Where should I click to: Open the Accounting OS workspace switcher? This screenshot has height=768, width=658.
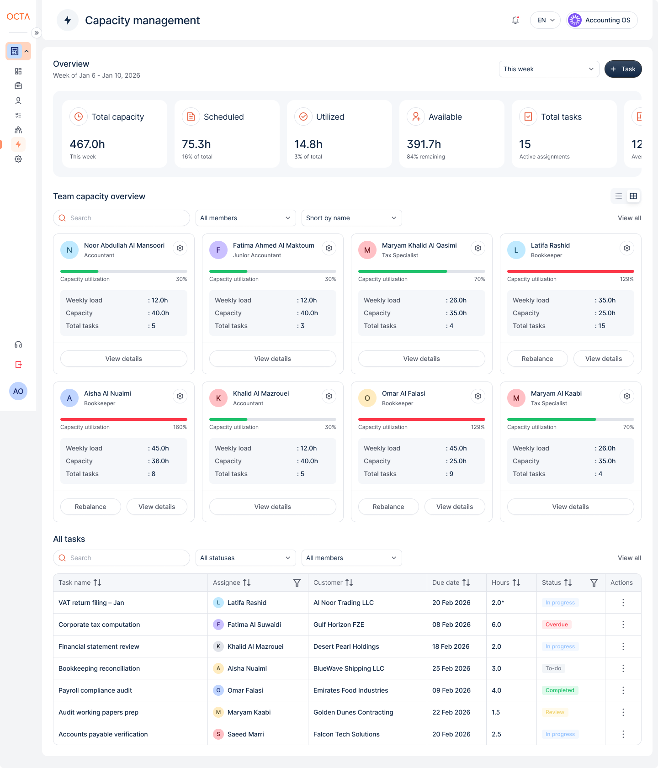[x=602, y=20]
